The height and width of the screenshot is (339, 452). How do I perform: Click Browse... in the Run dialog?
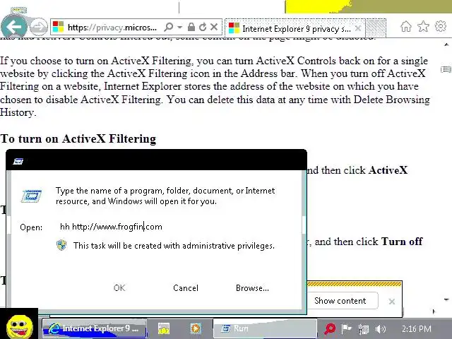pos(252,287)
